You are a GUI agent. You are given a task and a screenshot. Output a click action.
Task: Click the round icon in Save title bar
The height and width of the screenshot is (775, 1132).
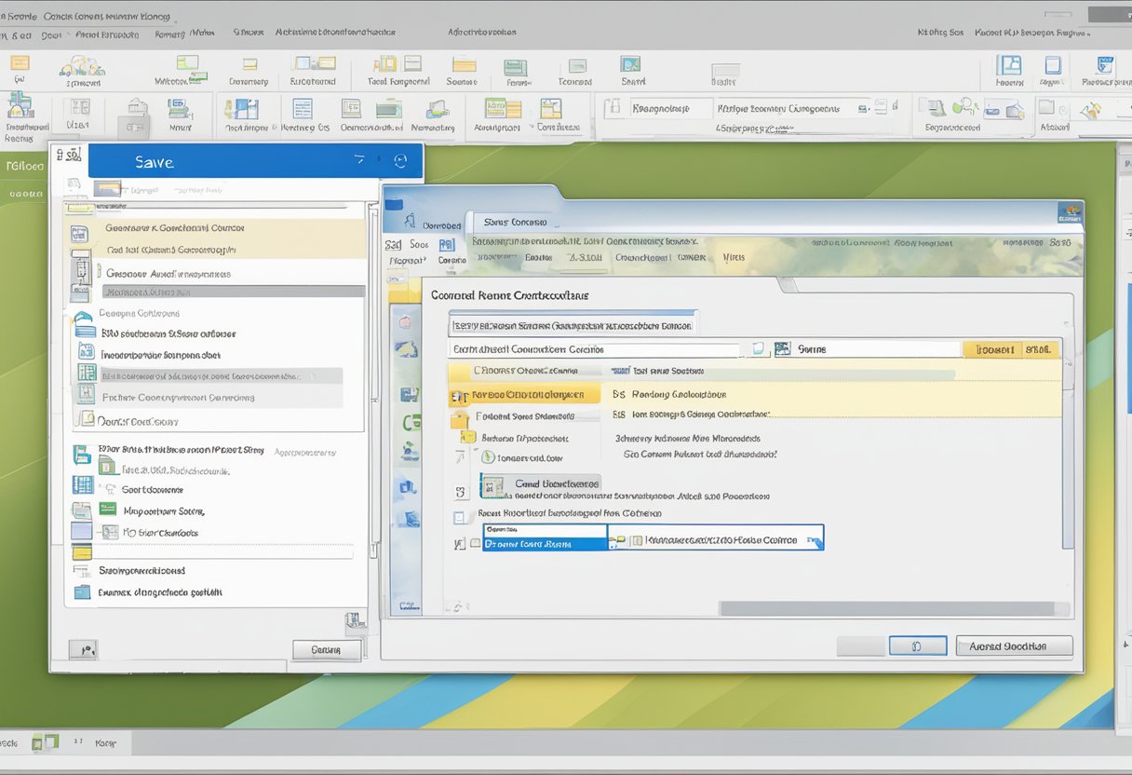400,161
